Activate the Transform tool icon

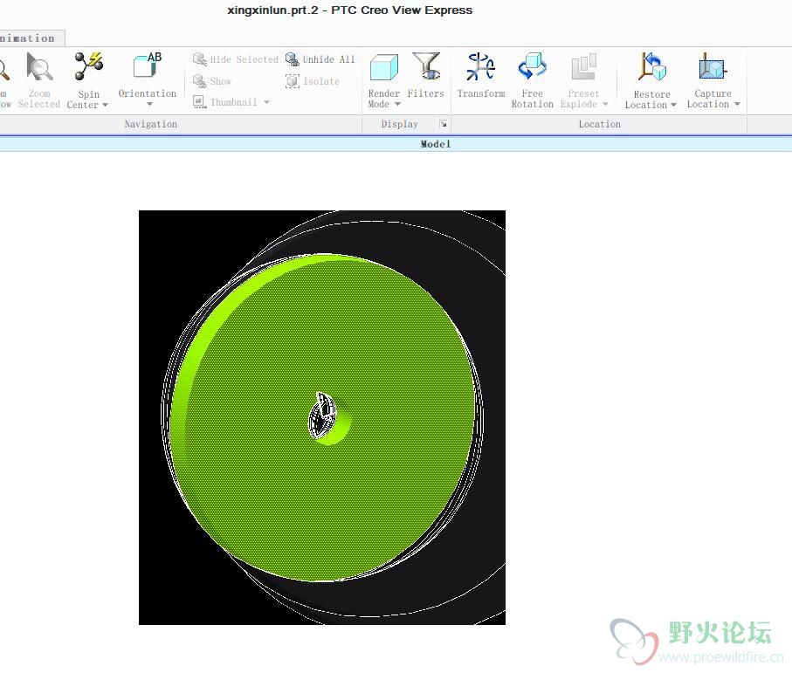480,66
